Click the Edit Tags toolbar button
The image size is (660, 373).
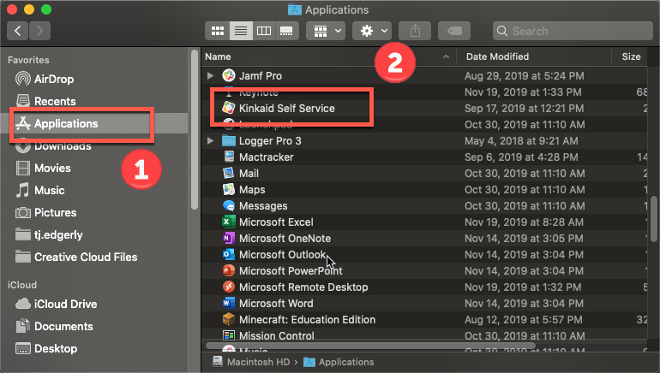pos(454,31)
